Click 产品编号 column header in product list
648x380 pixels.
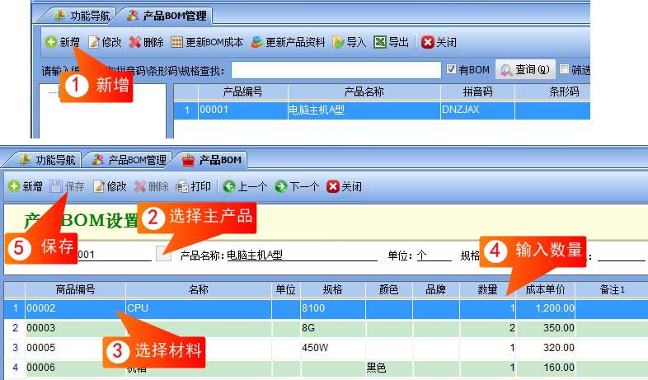click(243, 91)
